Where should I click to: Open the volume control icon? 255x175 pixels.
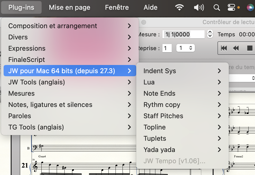point(199,8)
